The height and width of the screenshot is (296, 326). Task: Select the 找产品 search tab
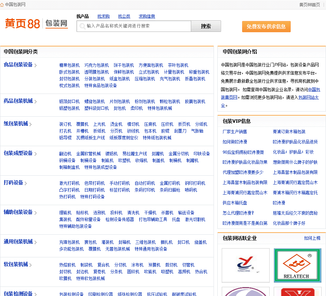coord(83,16)
